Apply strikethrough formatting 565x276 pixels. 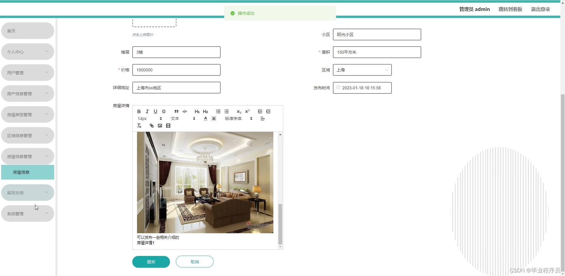[x=164, y=111]
